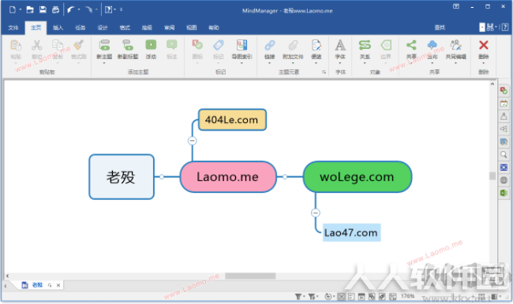This screenshot has width=513, height=304.
Task: Switch to the Home (主页) tab
Action: 36,28
